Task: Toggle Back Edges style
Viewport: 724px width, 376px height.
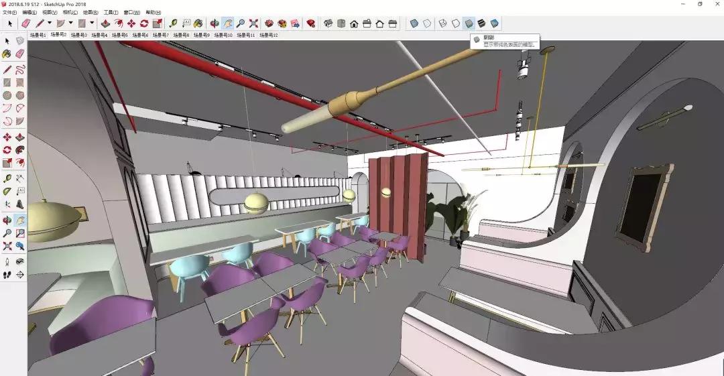Action: coord(427,23)
